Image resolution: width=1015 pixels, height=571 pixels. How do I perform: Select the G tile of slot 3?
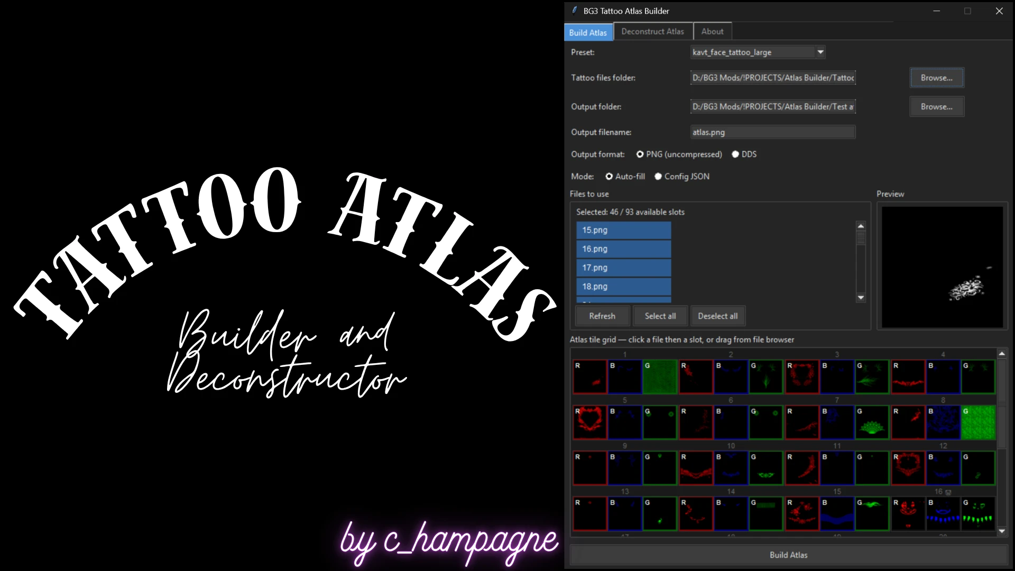coord(872,376)
